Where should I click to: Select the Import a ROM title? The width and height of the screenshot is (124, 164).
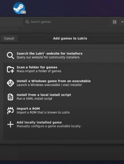(28, 108)
